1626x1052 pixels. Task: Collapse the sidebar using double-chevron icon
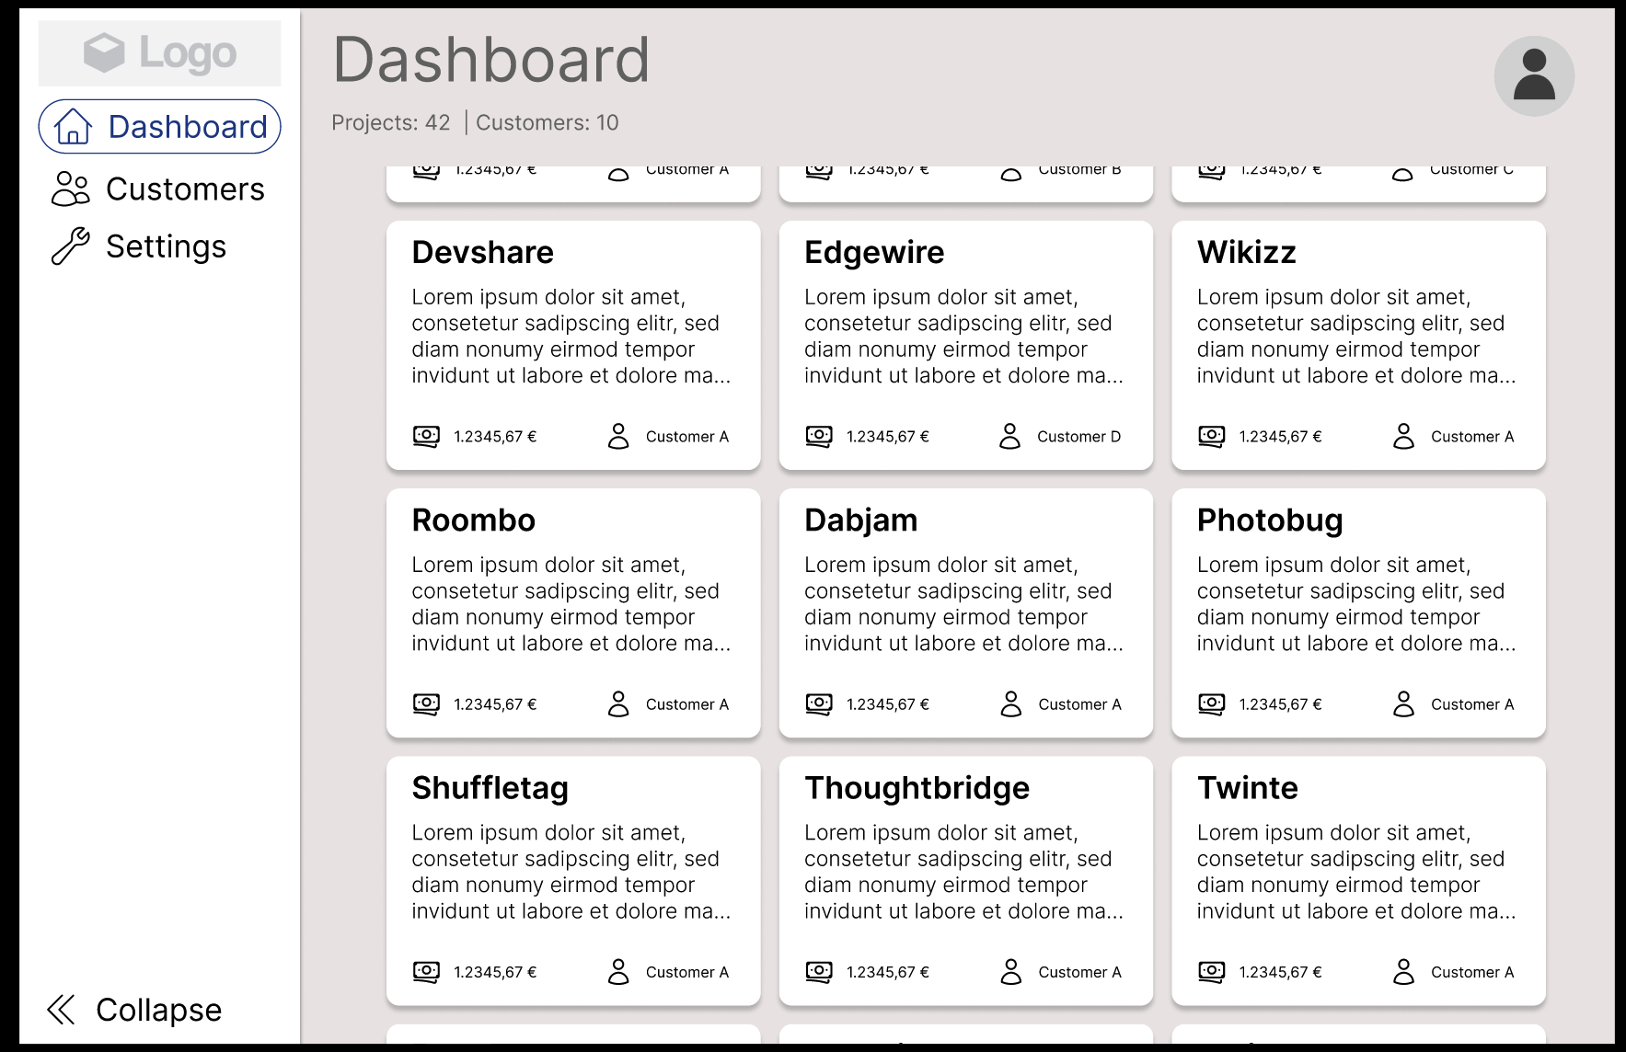pos(61,1010)
